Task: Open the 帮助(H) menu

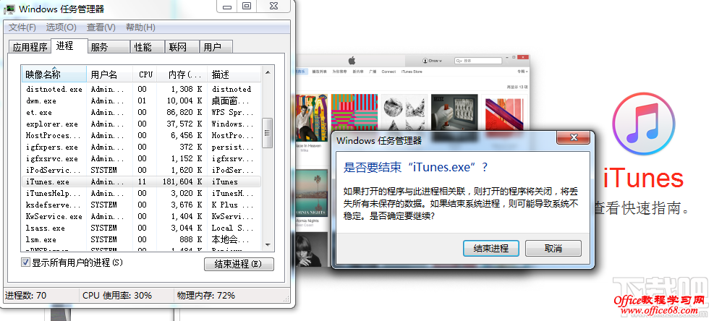Action: (x=140, y=27)
